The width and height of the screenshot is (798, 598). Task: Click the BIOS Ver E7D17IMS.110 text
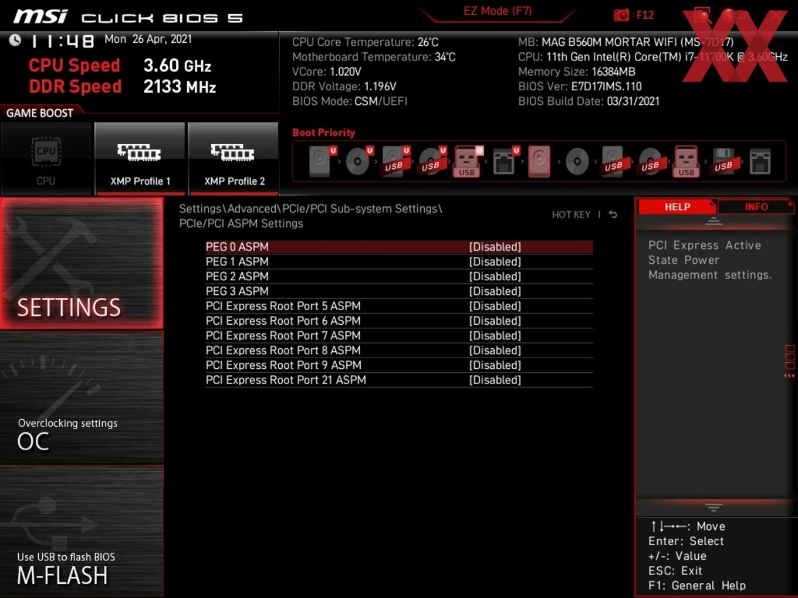point(580,86)
